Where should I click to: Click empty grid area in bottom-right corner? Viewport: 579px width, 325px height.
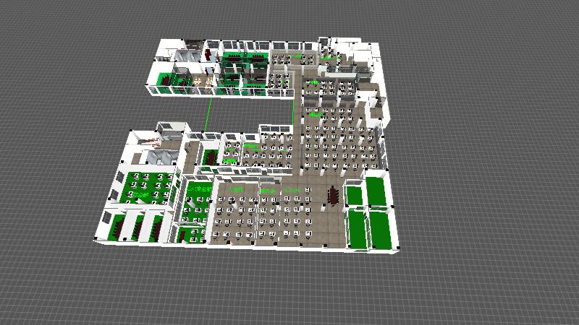tap(507, 289)
